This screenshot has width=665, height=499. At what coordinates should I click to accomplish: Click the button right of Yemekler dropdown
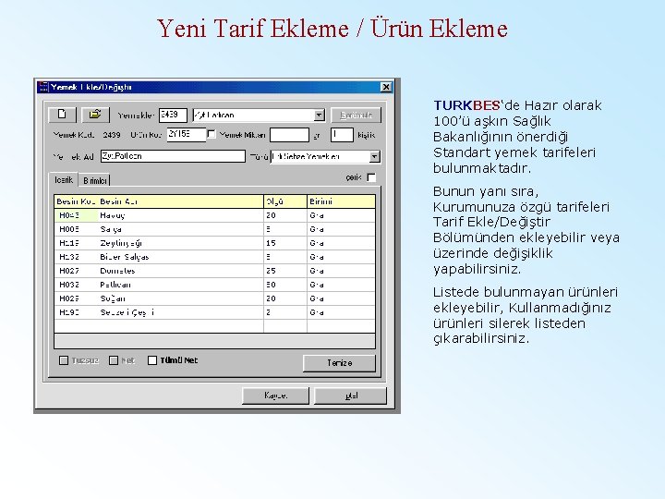click(356, 115)
